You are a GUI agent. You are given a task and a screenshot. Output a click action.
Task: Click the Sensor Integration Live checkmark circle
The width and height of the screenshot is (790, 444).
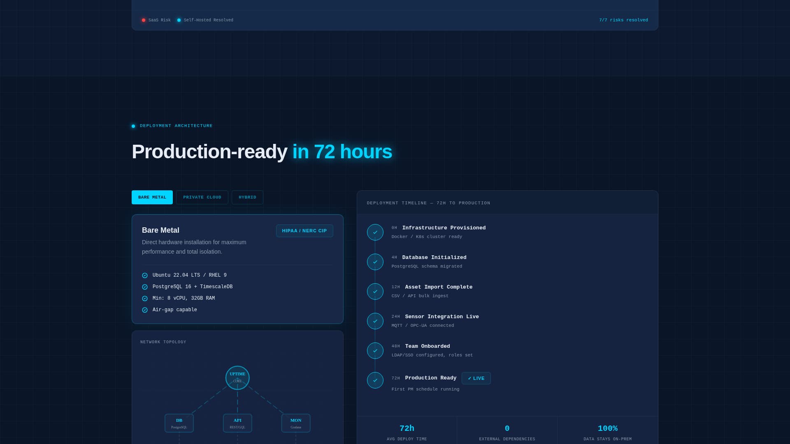[x=375, y=321]
